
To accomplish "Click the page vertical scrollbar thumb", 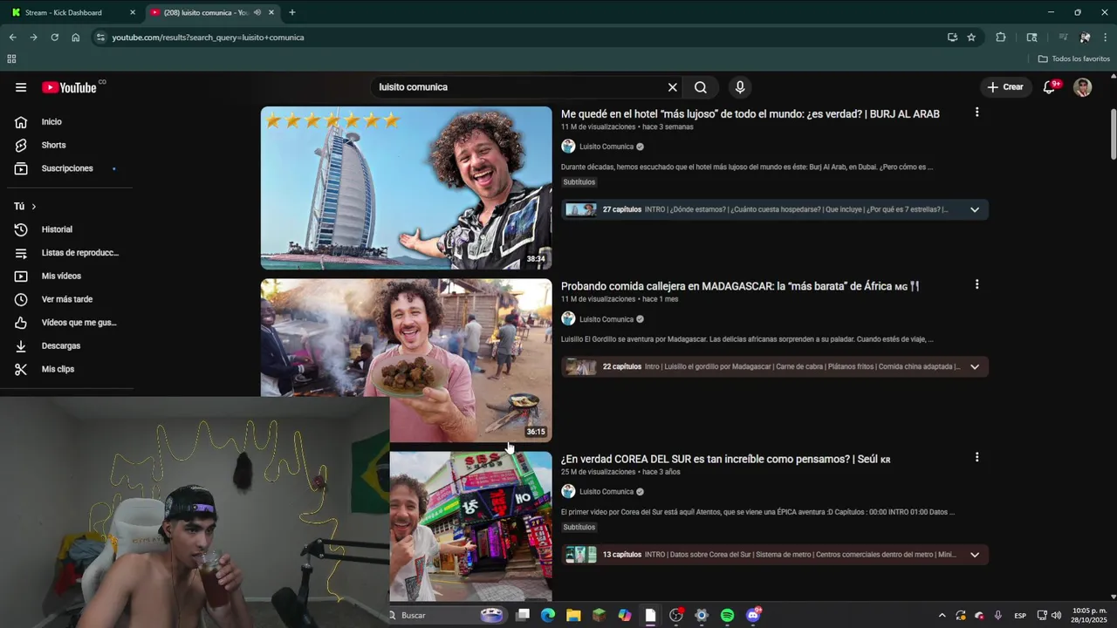I will [x=1113, y=135].
